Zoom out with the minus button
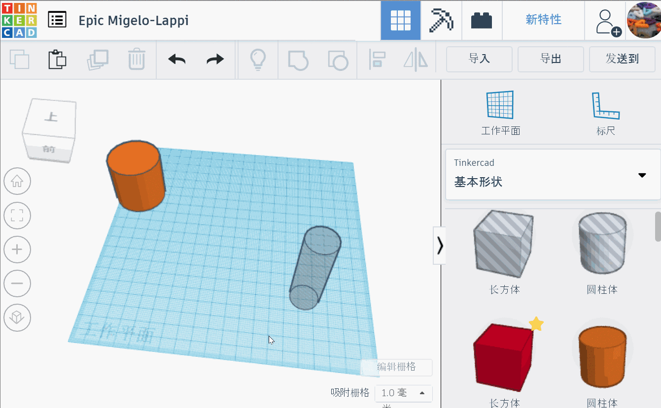Screen dimensions: 661x408 point(17,283)
